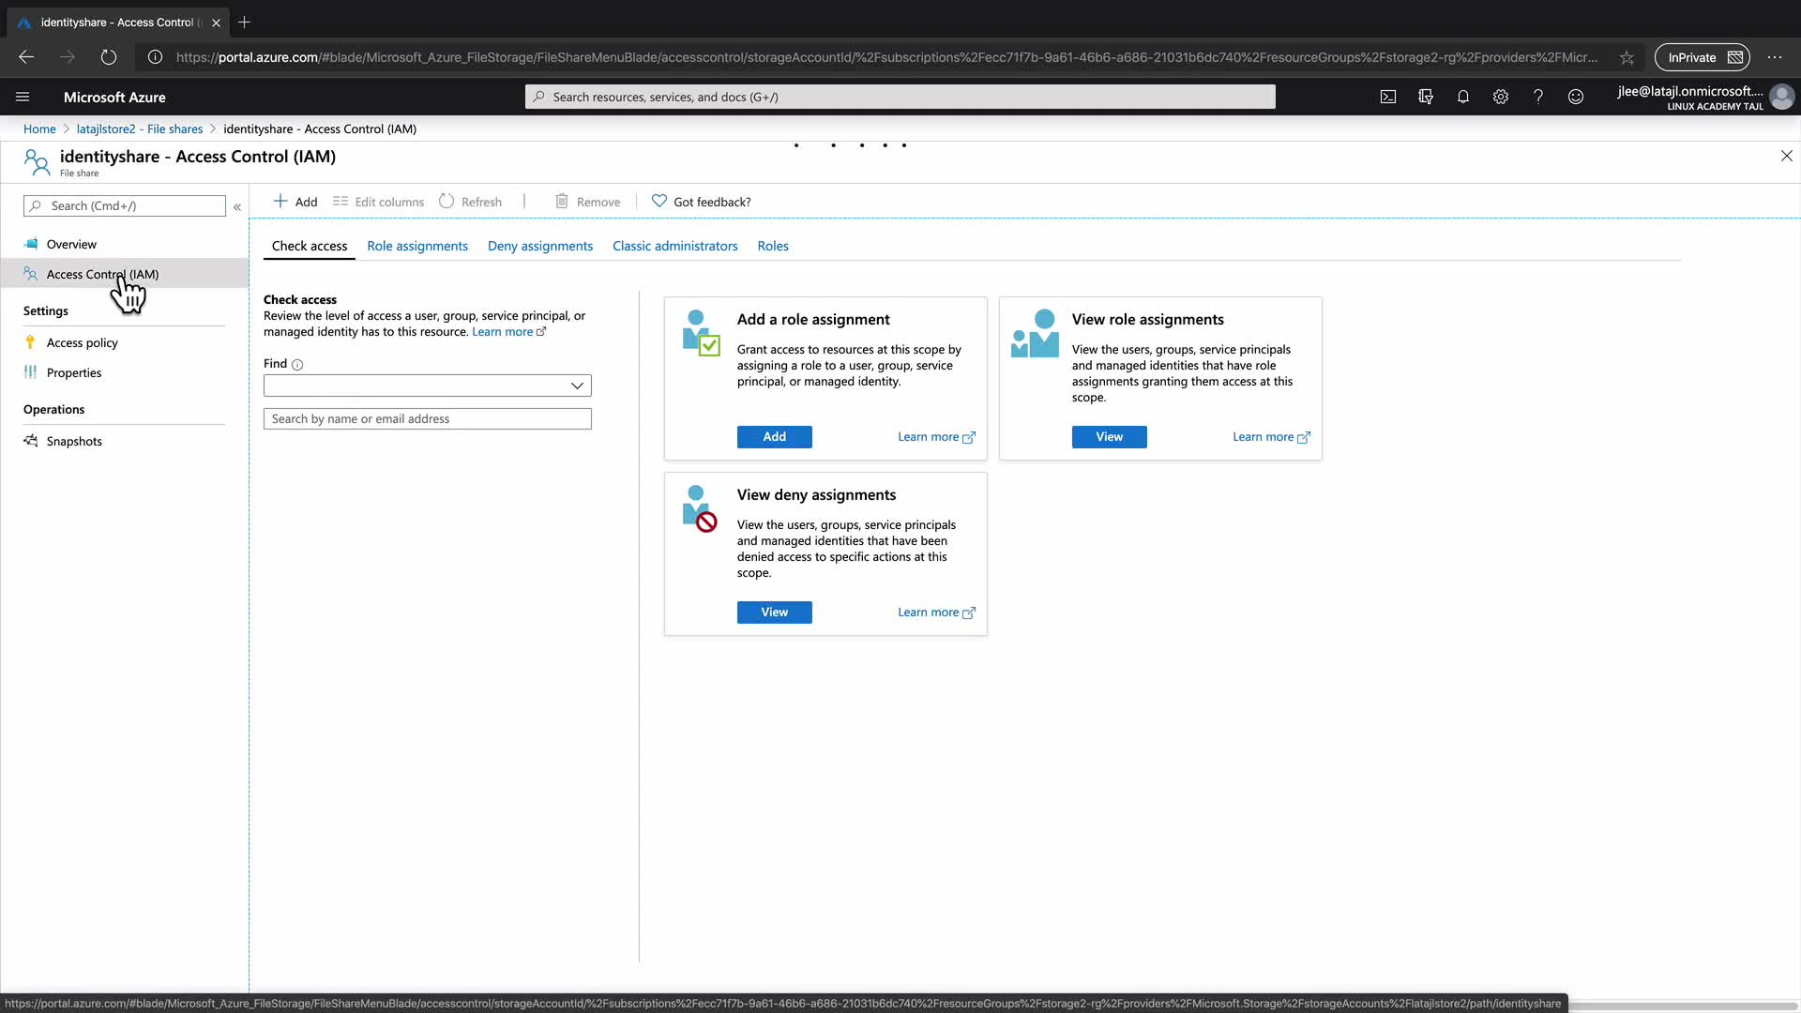Click Add in role assignment card
1801x1013 pixels.
tap(774, 437)
